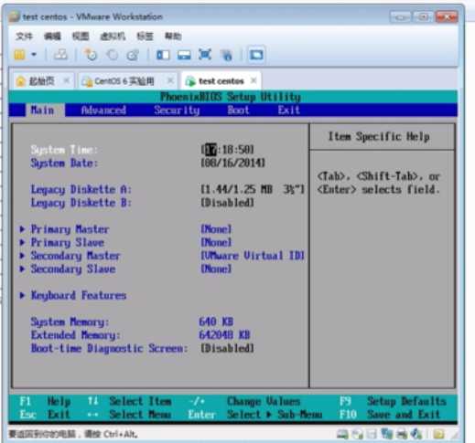Select the Advanced BIOS menu tab
The width and height of the screenshot is (475, 443).
click(x=103, y=111)
